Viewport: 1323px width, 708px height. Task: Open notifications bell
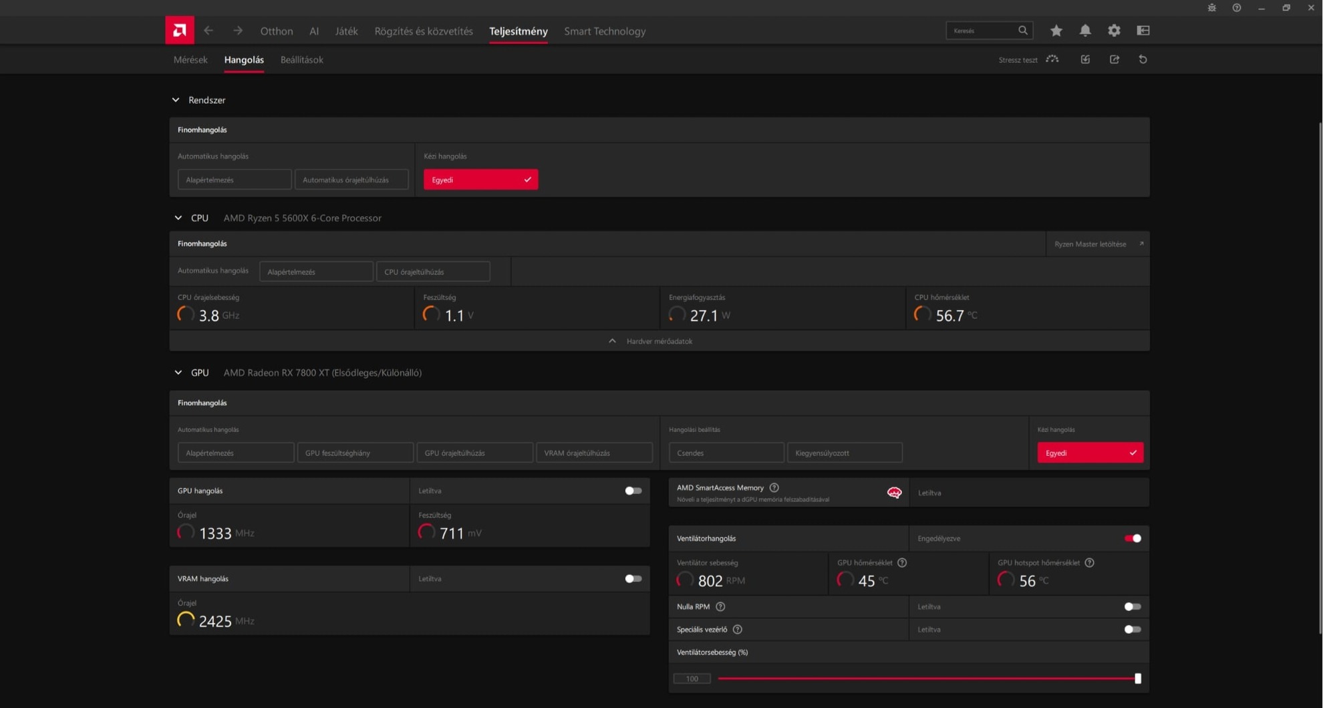[1085, 31]
